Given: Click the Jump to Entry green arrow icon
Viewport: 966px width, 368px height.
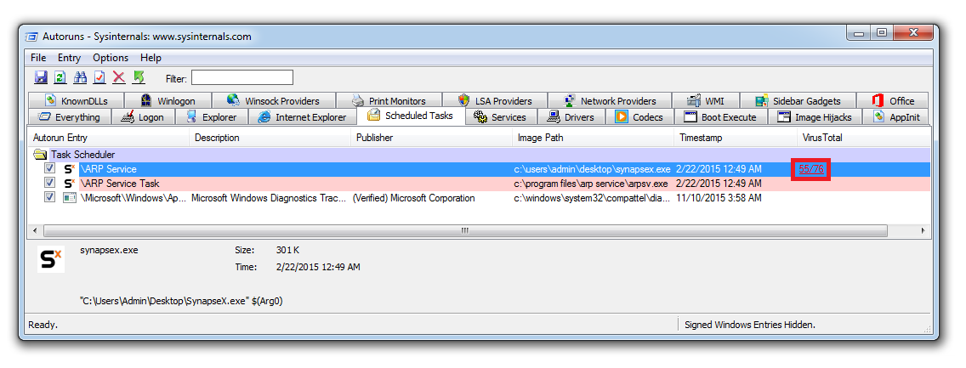Looking at the screenshot, I should click(x=139, y=77).
